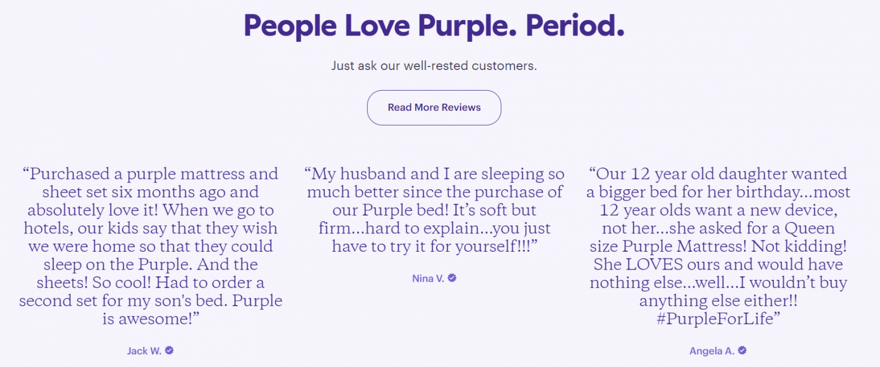Screen dimensions: 880x367
Task: Click the "Purchased a purple mattress and" opening line
Action: 150,174
